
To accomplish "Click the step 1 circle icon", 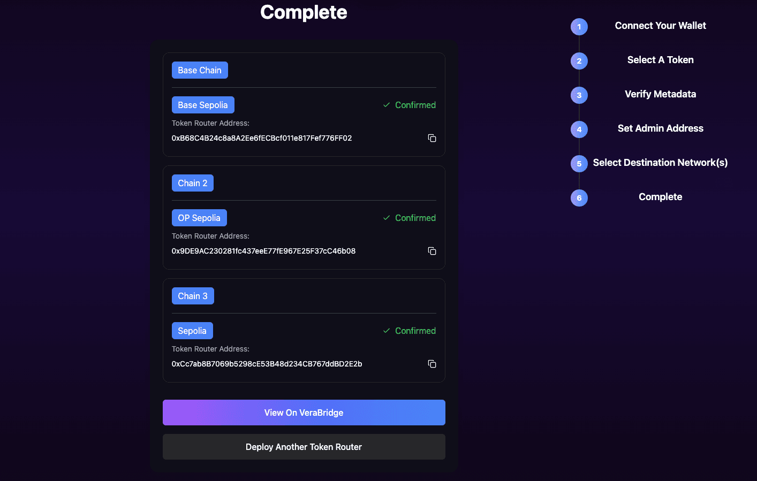I will click(x=579, y=27).
